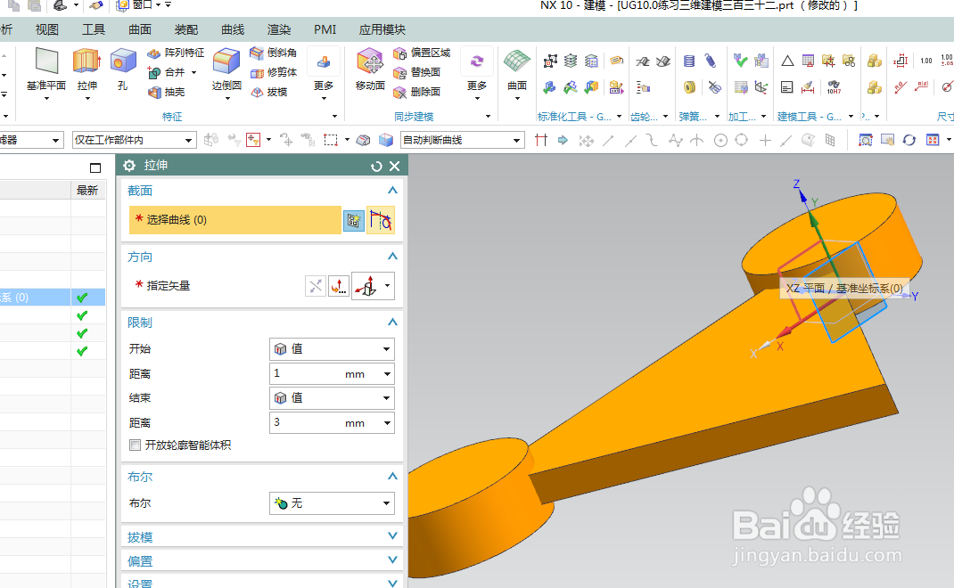Open the 结束 value type dropdown

333,398
